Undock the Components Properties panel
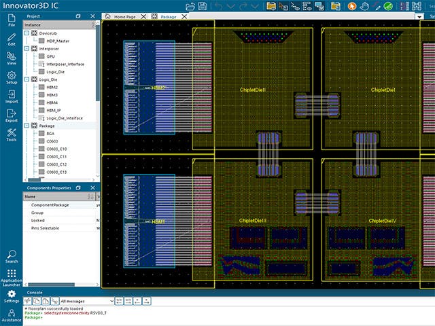 [78, 187]
